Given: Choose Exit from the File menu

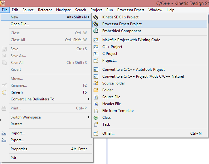Looking at the screenshot, I should (46, 158).
